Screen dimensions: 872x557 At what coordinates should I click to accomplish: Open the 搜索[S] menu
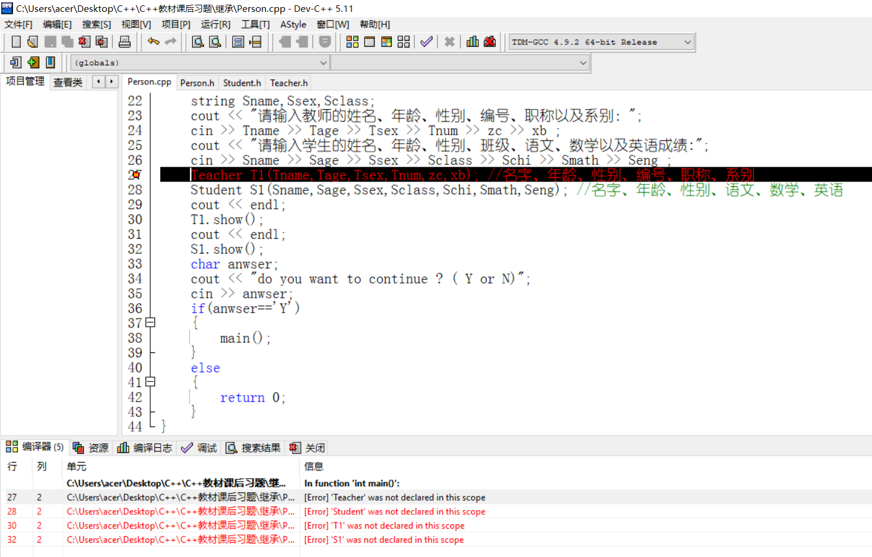click(96, 24)
